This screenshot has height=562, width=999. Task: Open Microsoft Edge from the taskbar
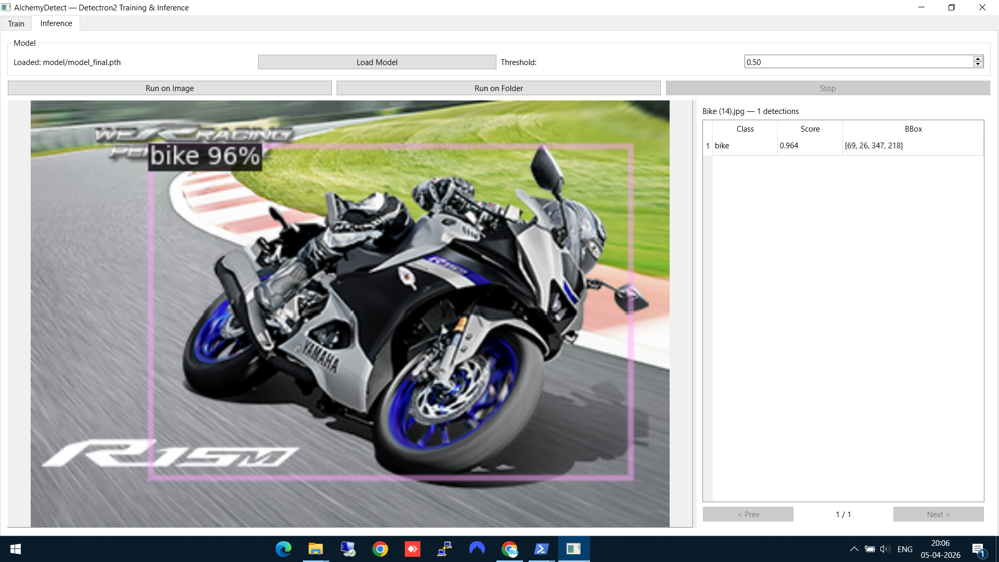[x=283, y=549]
